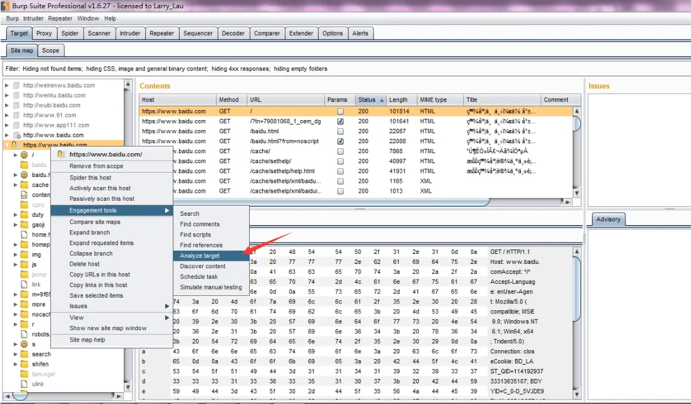Expand the search folder node
Image resolution: width=691 pixels, height=404 pixels.
point(16,354)
